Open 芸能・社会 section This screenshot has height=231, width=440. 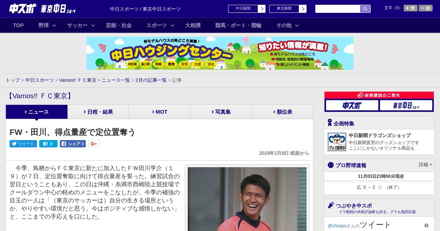click(119, 25)
